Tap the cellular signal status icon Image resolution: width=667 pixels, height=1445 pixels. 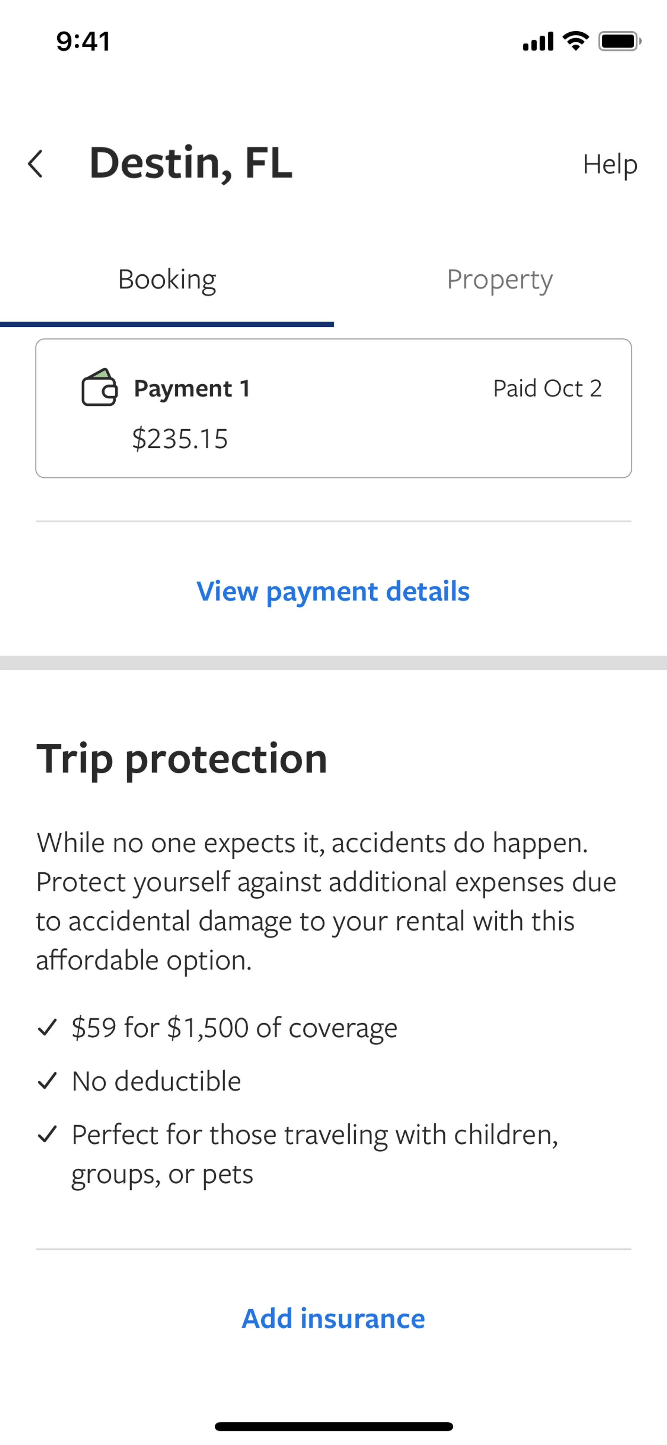537,41
